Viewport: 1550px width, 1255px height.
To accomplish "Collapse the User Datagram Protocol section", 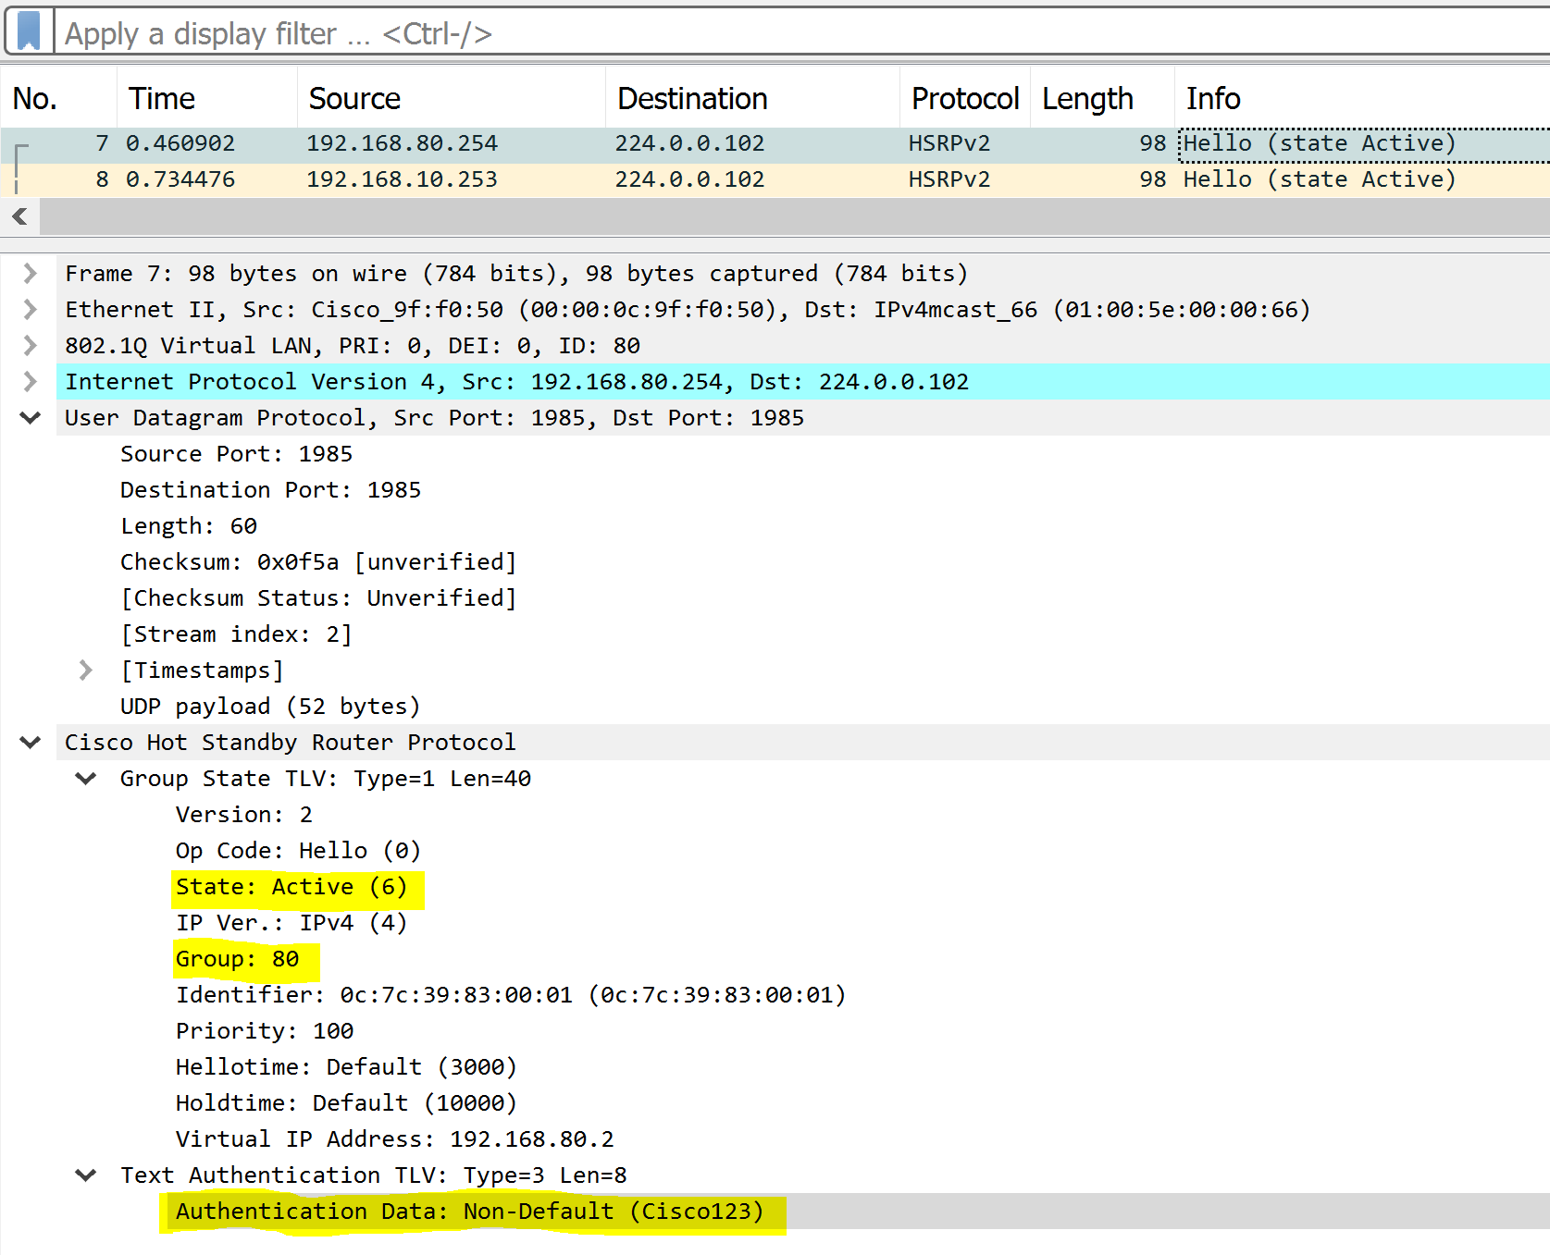I will tap(30, 418).
